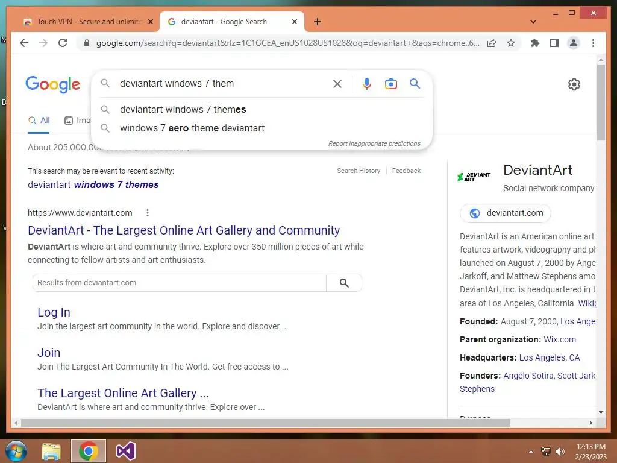Open DeviantArt Largest Online Art Gallery result
Viewport: 617px width, 463px height.
click(x=184, y=230)
